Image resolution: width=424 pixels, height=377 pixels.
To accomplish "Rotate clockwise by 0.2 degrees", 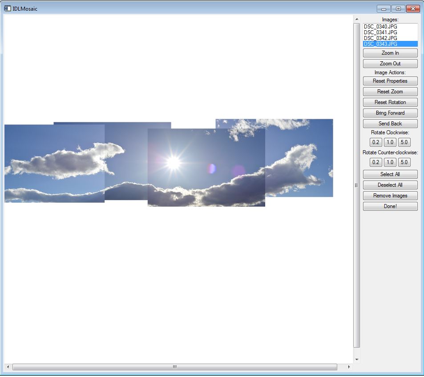I will tap(376, 142).
